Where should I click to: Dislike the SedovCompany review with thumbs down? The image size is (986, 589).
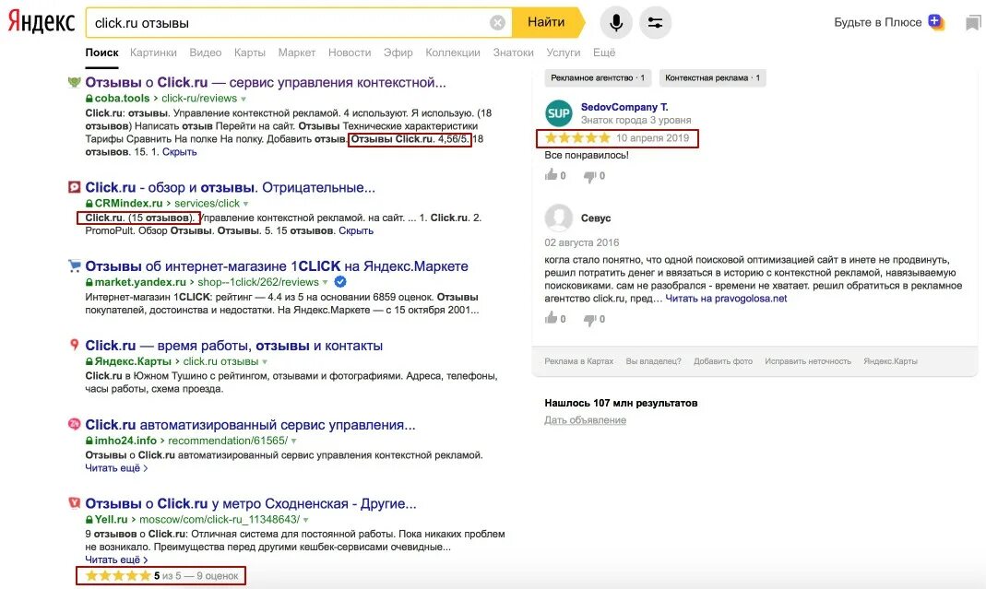pos(589,176)
